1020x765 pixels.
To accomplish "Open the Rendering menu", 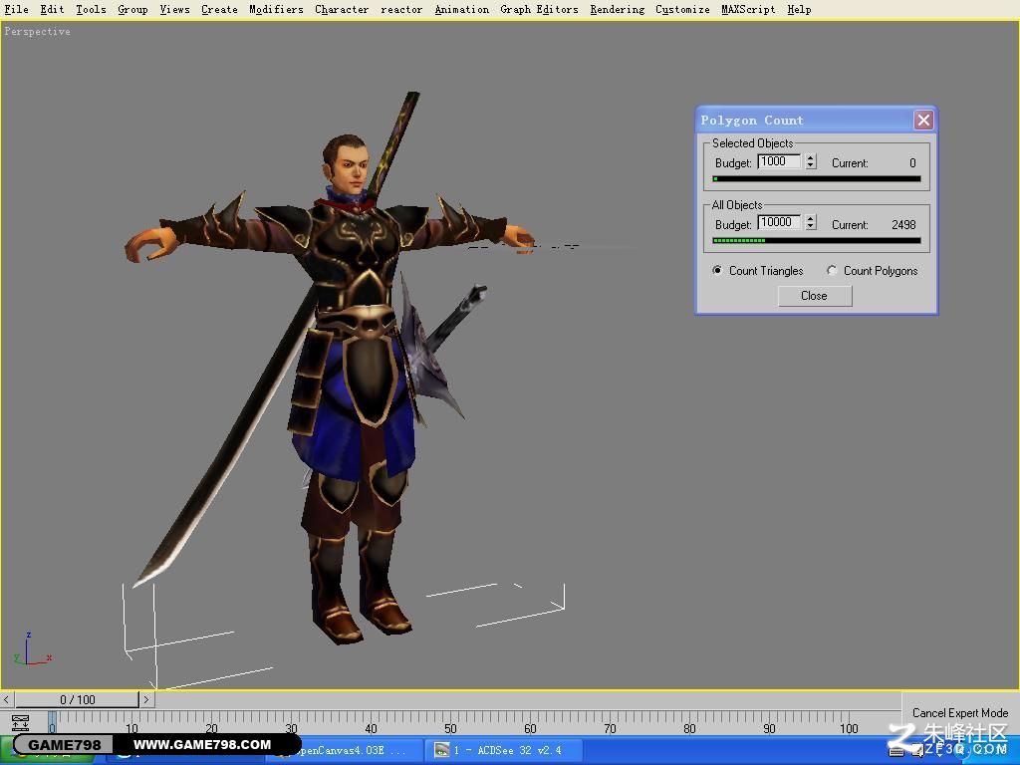I will click(618, 9).
